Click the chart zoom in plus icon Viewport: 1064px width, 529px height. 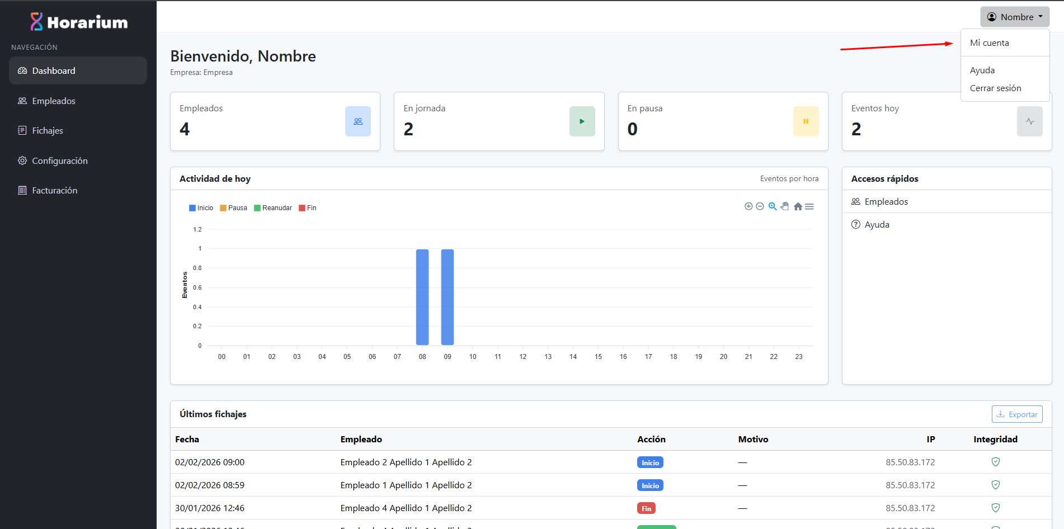(x=748, y=206)
